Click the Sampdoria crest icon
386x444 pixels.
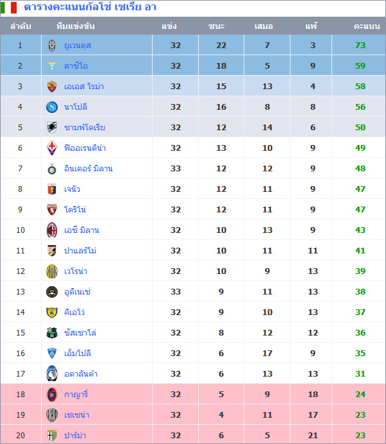tap(52, 127)
